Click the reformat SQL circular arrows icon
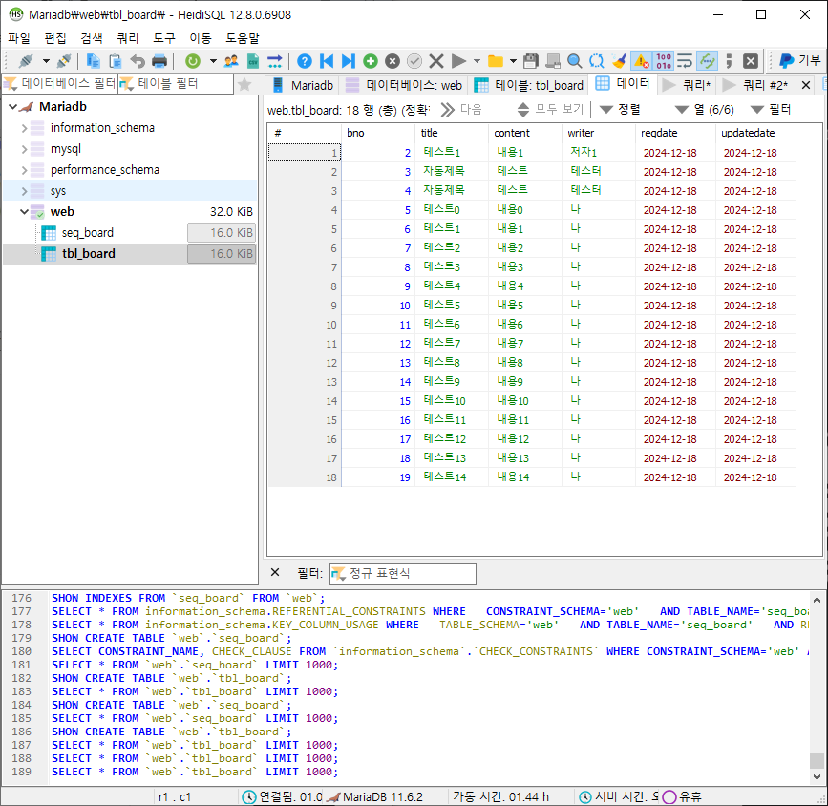 point(597,61)
